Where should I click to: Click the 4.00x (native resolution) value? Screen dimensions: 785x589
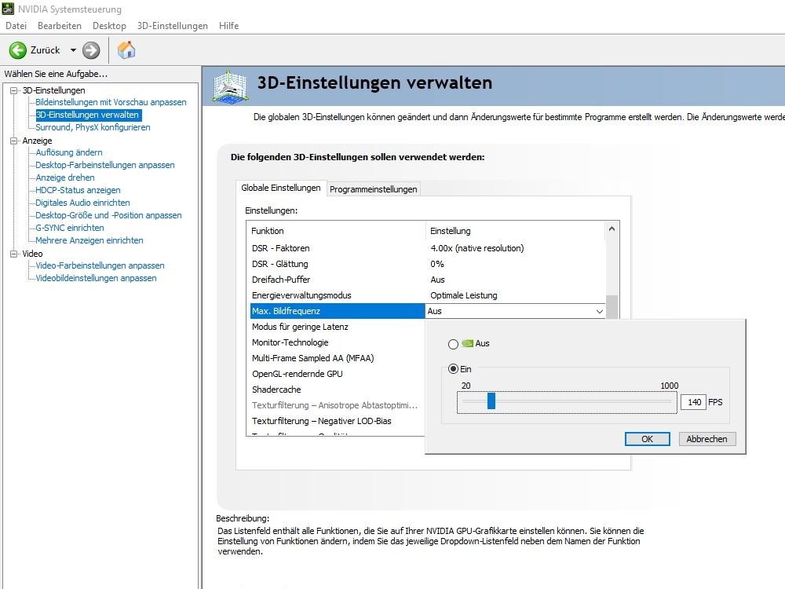coord(477,248)
